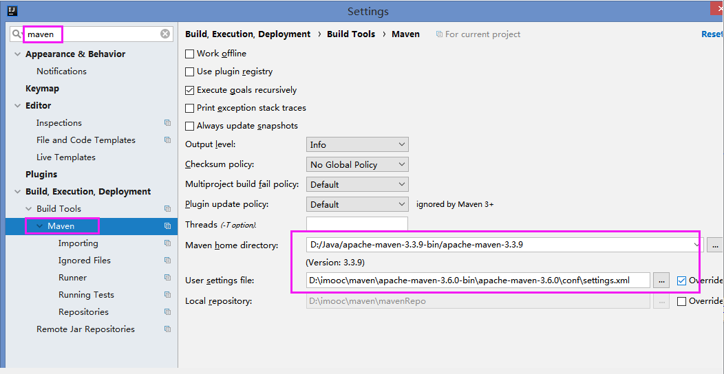Open the Checksum policy dropdown

[x=357, y=164]
